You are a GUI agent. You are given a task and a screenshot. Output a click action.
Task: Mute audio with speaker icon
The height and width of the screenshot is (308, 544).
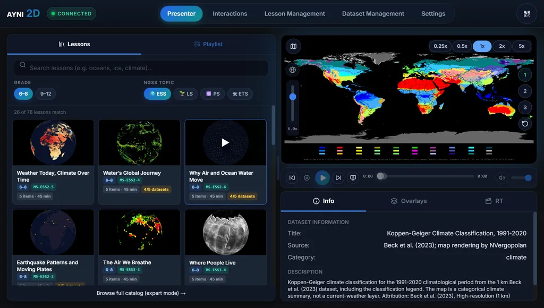(501, 177)
